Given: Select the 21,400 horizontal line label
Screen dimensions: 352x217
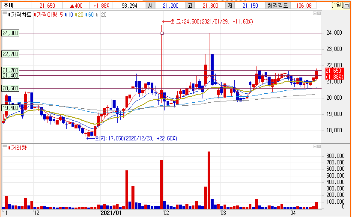Looking at the screenshot, I should (x=10, y=76).
